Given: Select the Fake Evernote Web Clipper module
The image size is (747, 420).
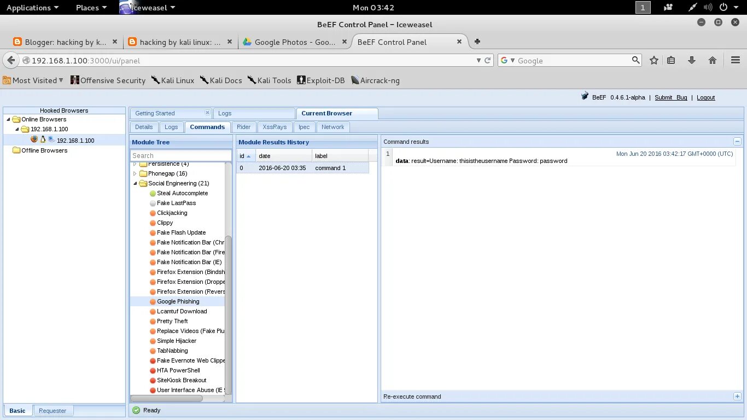Looking at the screenshot, I should [187, 360].
